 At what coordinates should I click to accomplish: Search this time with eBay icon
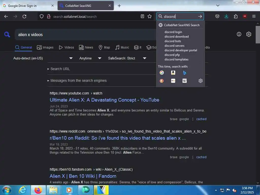coord(173,81)
